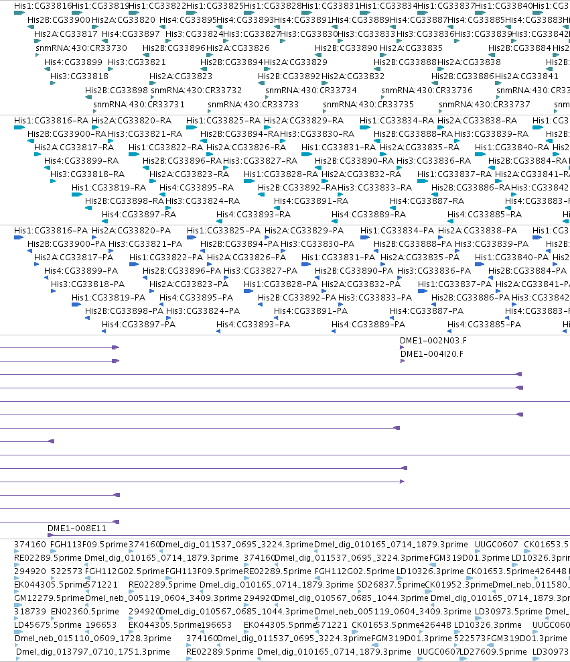This screenshot has width=570, height=662.
Task: Select transcript His4:CG33899-RA label
Action: point(81,161)
